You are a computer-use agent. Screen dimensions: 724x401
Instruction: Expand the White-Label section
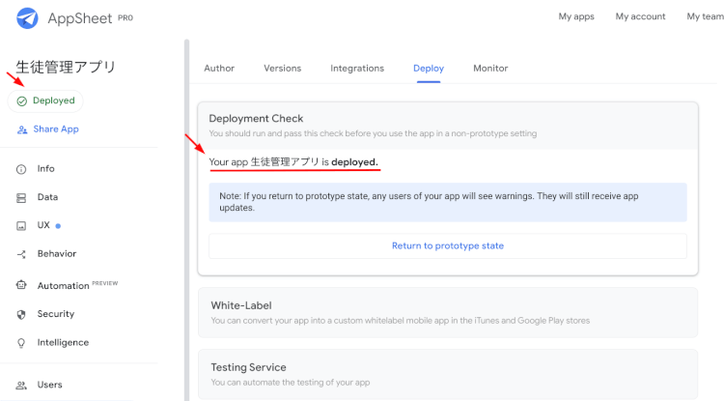coord(447,312)
